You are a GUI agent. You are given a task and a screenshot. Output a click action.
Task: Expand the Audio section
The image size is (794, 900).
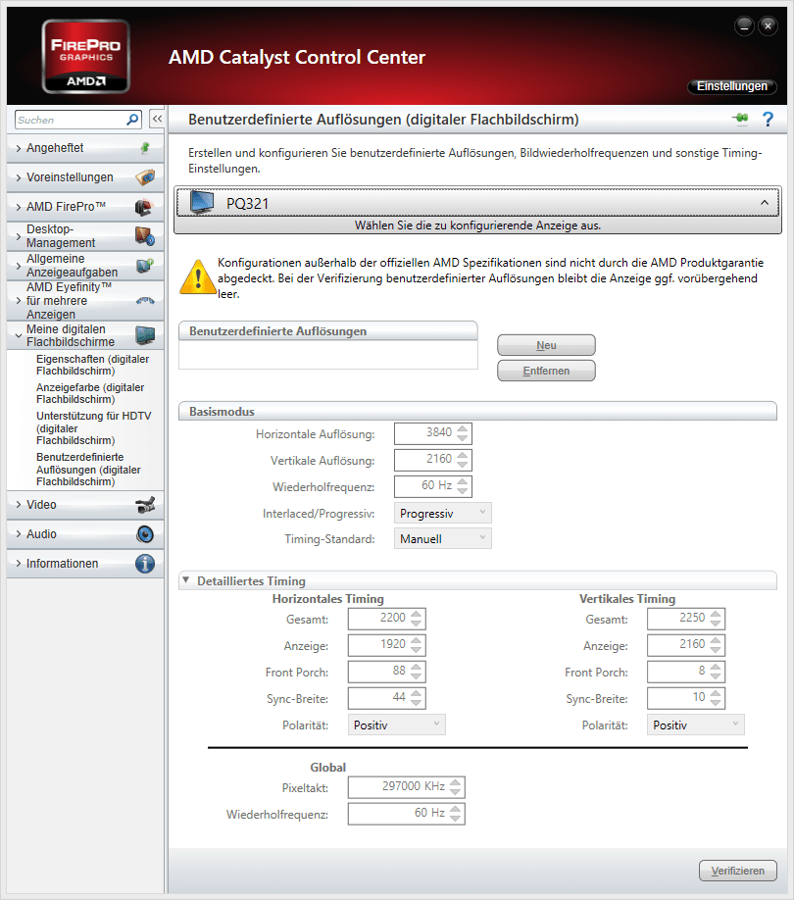click(x=19, y=534)
